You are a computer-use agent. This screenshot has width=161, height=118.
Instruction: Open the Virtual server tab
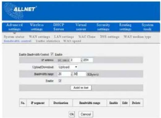click(x=81, y=27)
